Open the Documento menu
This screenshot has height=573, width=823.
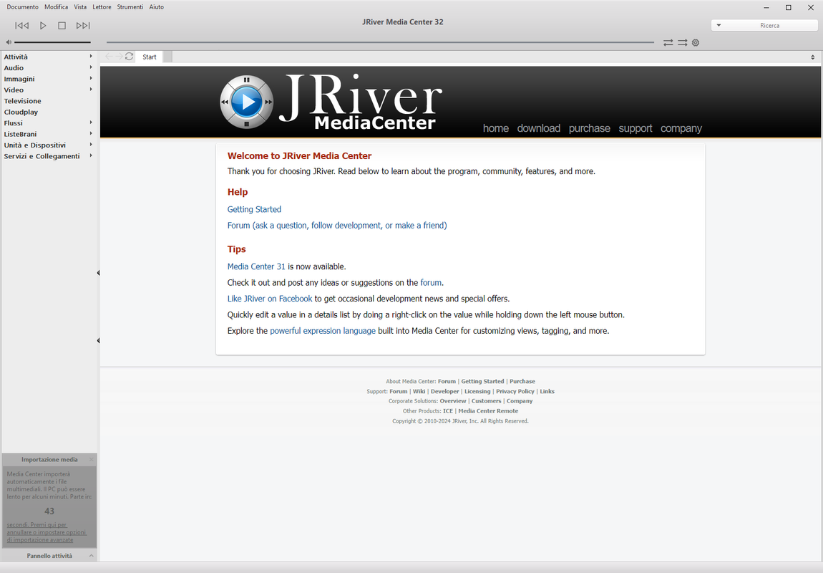(x=23, y=7)
